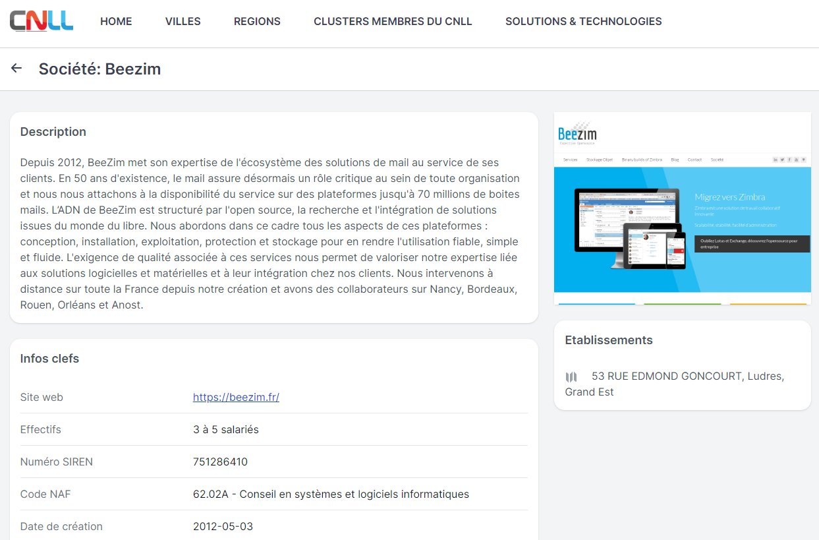Open the HOME menu item
The width and height of the screenshot is (819, 540).
click(116, 21)
